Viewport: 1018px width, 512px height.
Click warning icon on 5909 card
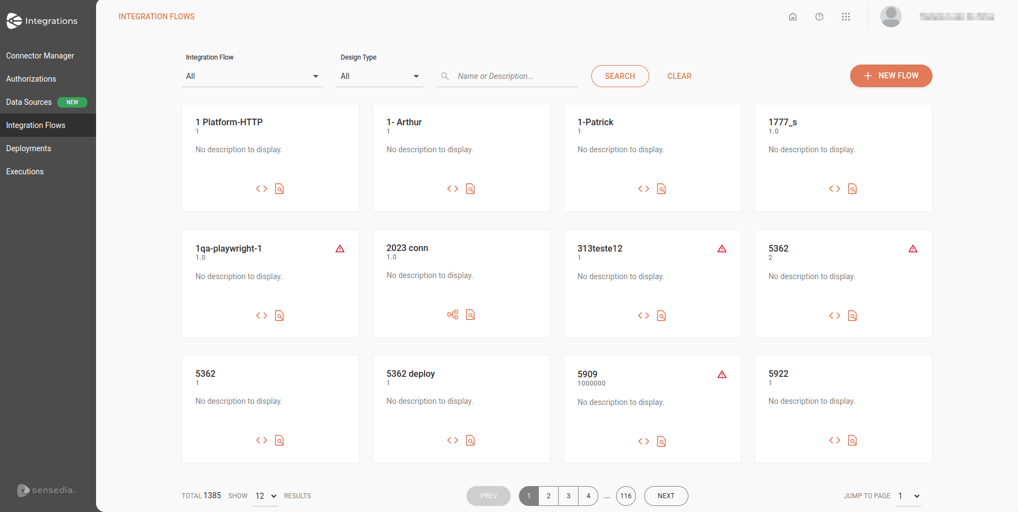(722, 375)
